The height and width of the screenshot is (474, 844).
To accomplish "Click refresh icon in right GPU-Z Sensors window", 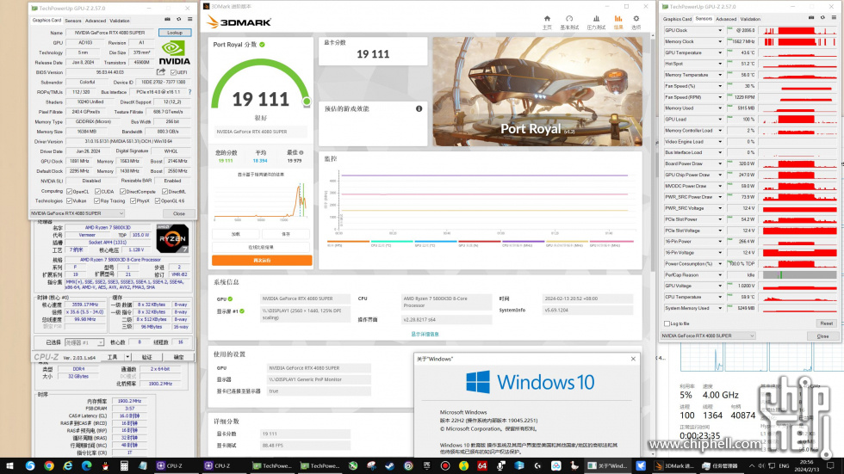I will point(822,18).
